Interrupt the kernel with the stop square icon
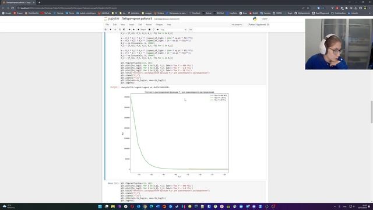Viewport: 373px width, 210px height. coord(149,30)
